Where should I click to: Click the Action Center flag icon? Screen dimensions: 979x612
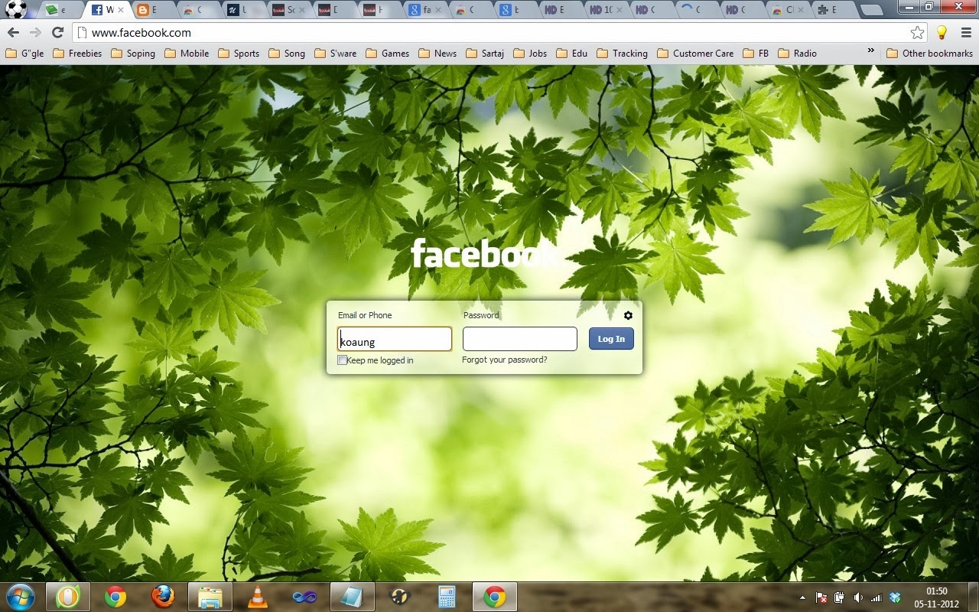coord(821,597)
